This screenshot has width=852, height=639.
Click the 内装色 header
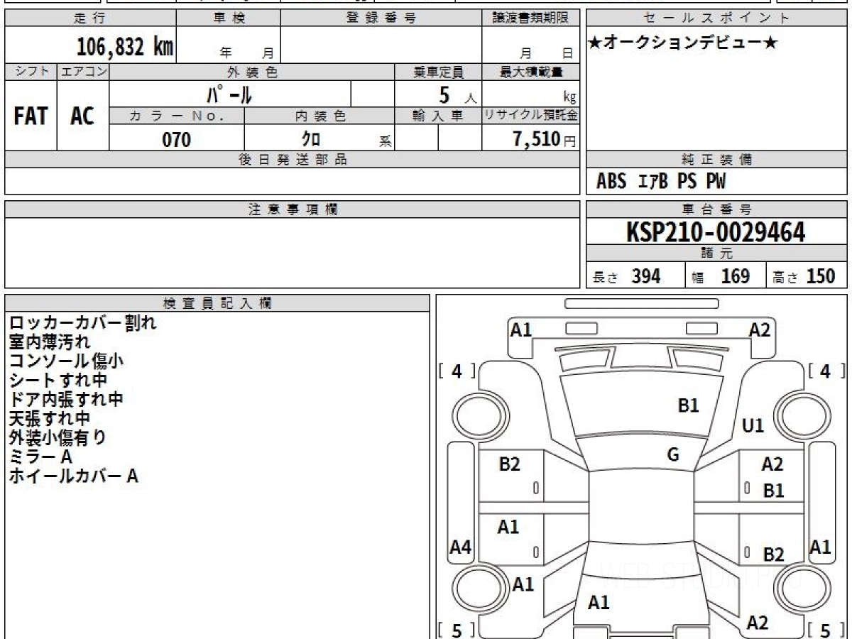click(319, 116)
